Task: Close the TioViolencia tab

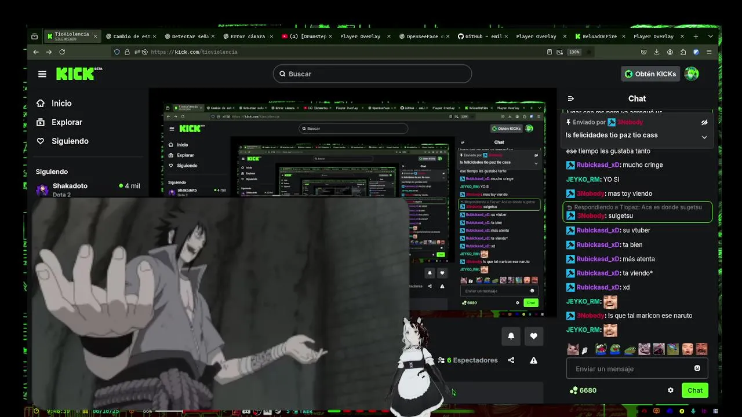Action: click(x=95, y=36)
